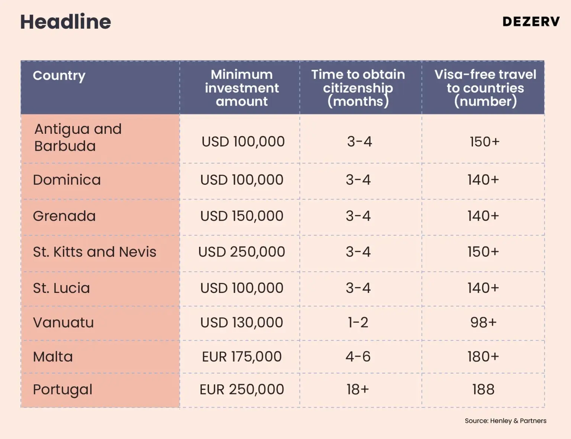Click Vanuatu's 1-2 months cell
The width and height of the screenshot is (571, 439).
pos(358,323)
